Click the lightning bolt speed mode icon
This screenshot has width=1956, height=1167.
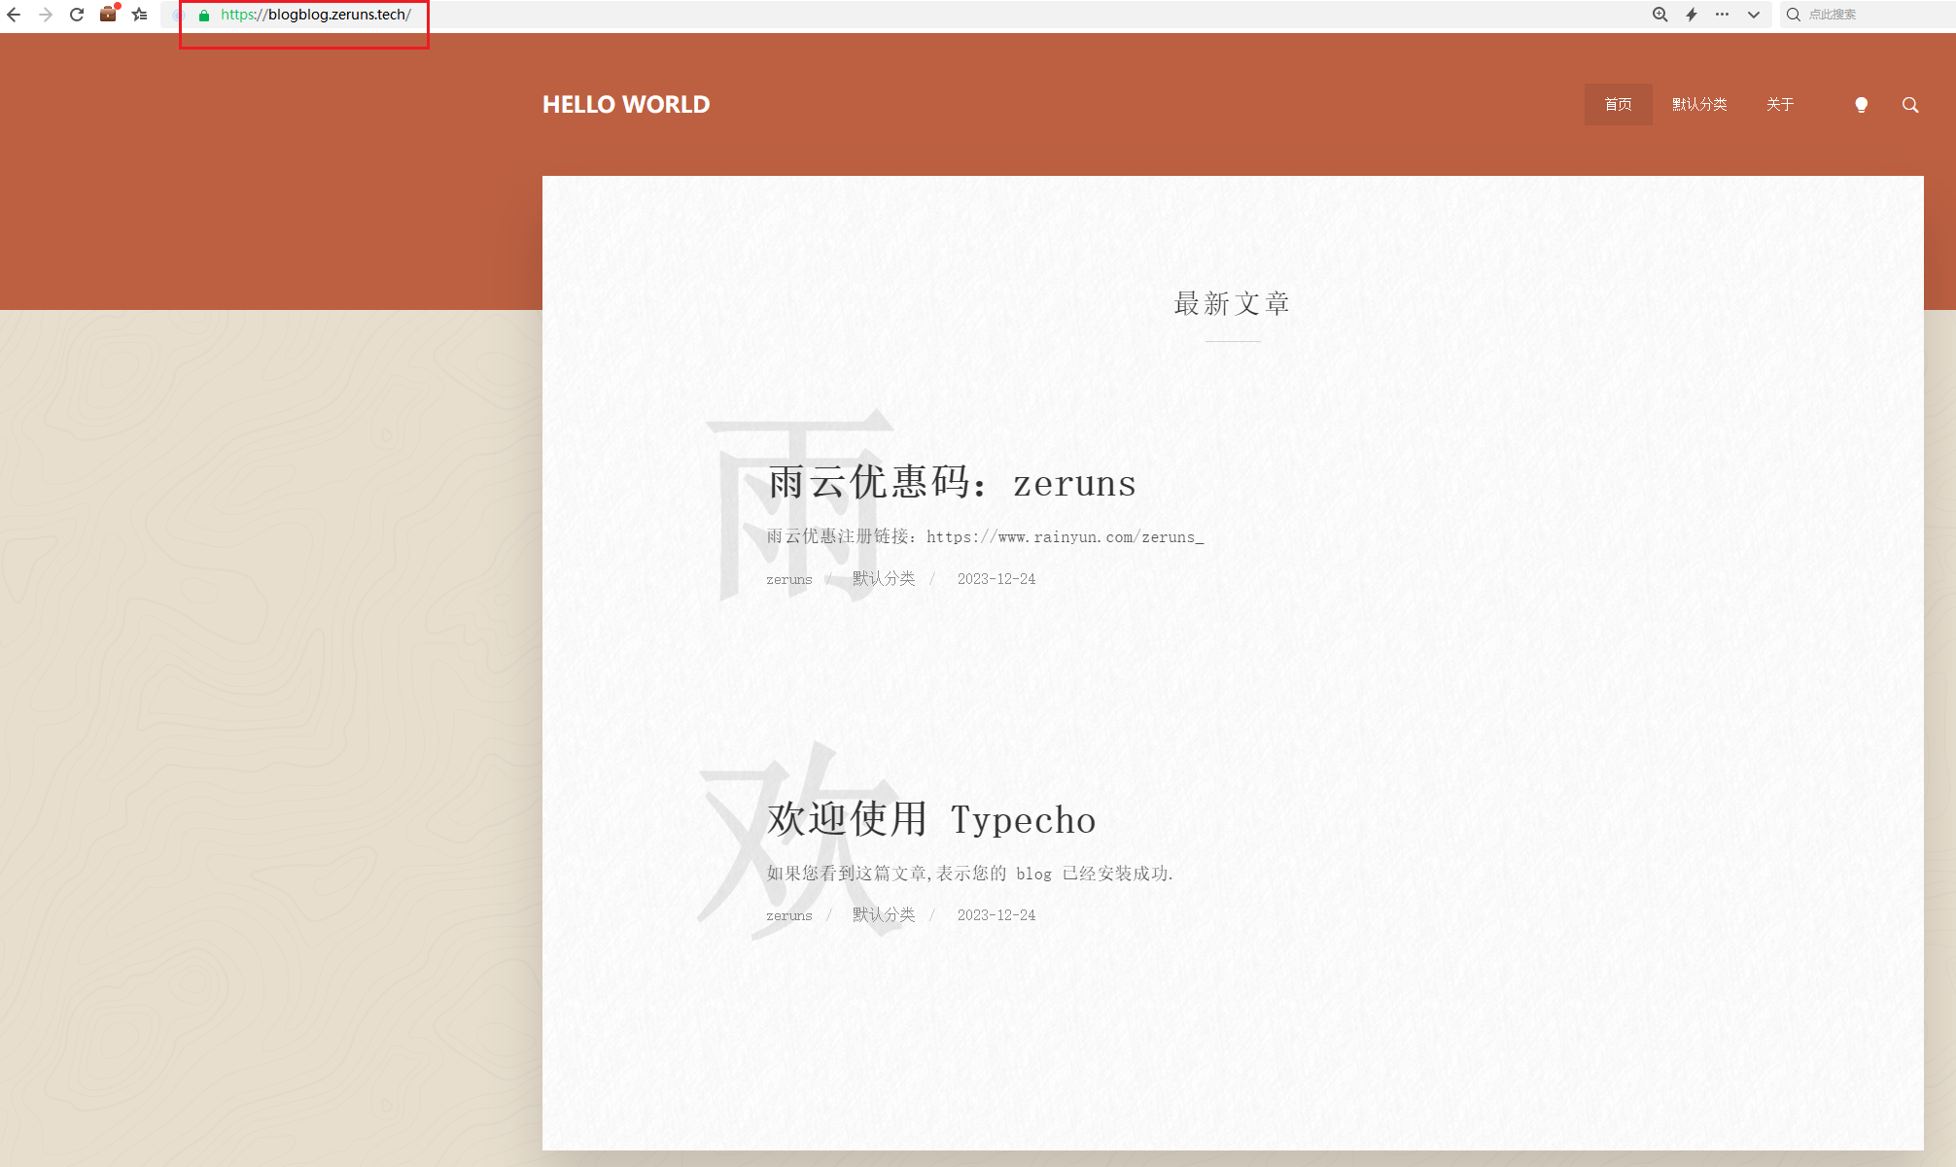[x=1692, y=15]
